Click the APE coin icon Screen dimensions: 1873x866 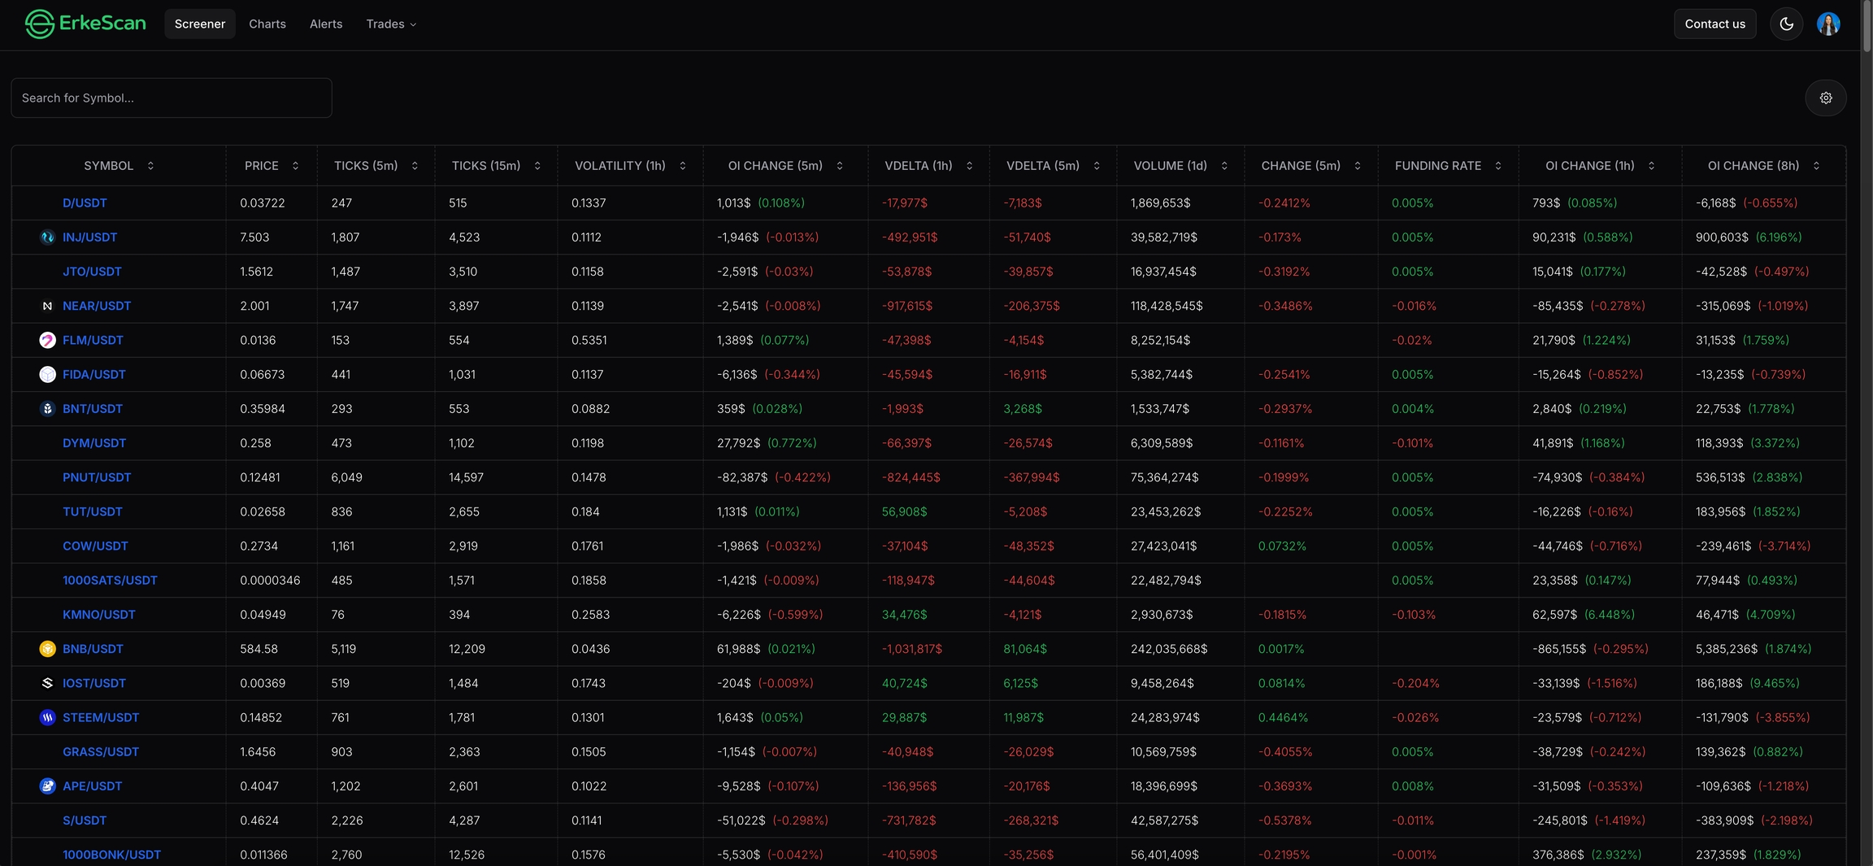coord(47,786)
